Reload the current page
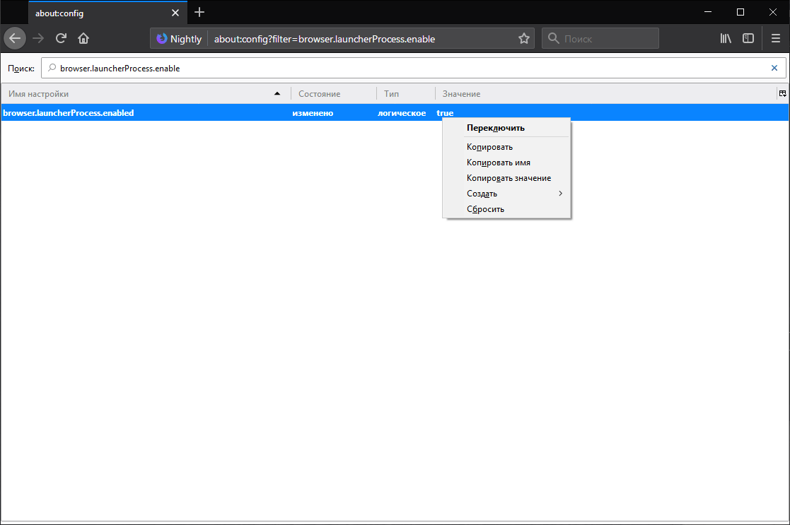Viewport: 790px width, 525px height. (62, 39)
